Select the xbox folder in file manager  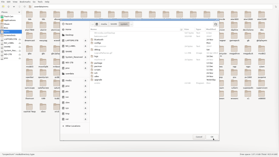43,108
